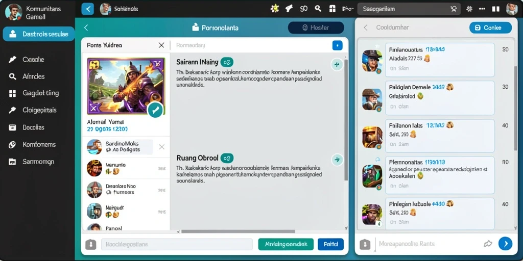Click blue round send button in right panel
Viewport: 523px width, 261px height.
tap(505, 244)
